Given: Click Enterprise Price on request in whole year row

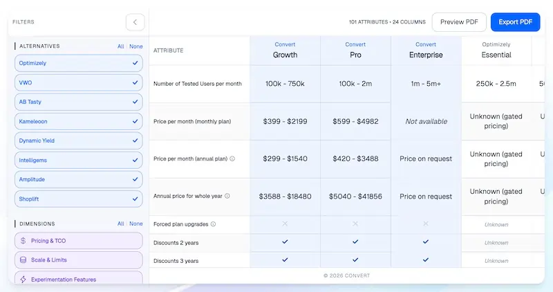Looking at the screenshot, I should click(x=426, y=197).
